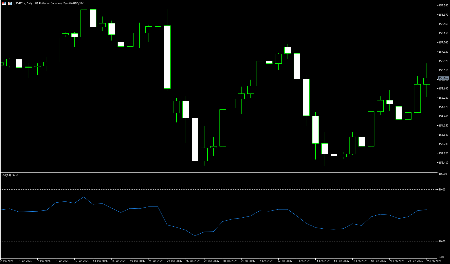
Task: Click the RSI 100.00 scale label
Action: [x=443, y=174]
